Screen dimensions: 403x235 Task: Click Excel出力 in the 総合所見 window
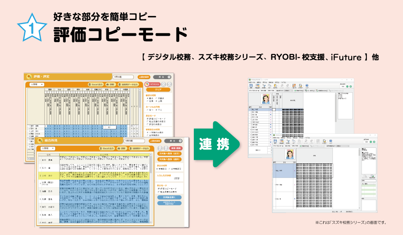[107, 148]
